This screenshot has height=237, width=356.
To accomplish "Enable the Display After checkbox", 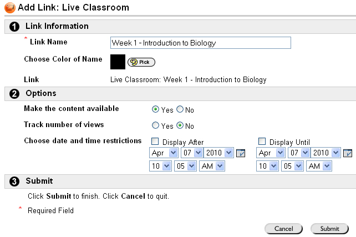I will point(155,142).
